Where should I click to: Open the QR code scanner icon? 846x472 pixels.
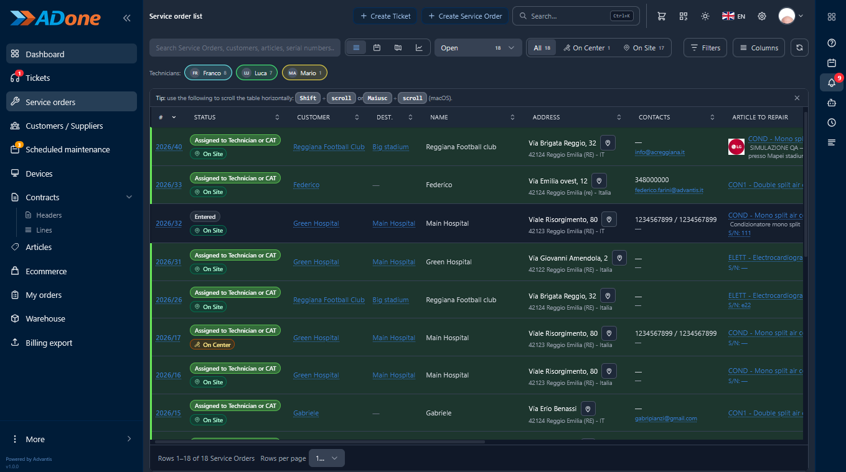(684, 16)
